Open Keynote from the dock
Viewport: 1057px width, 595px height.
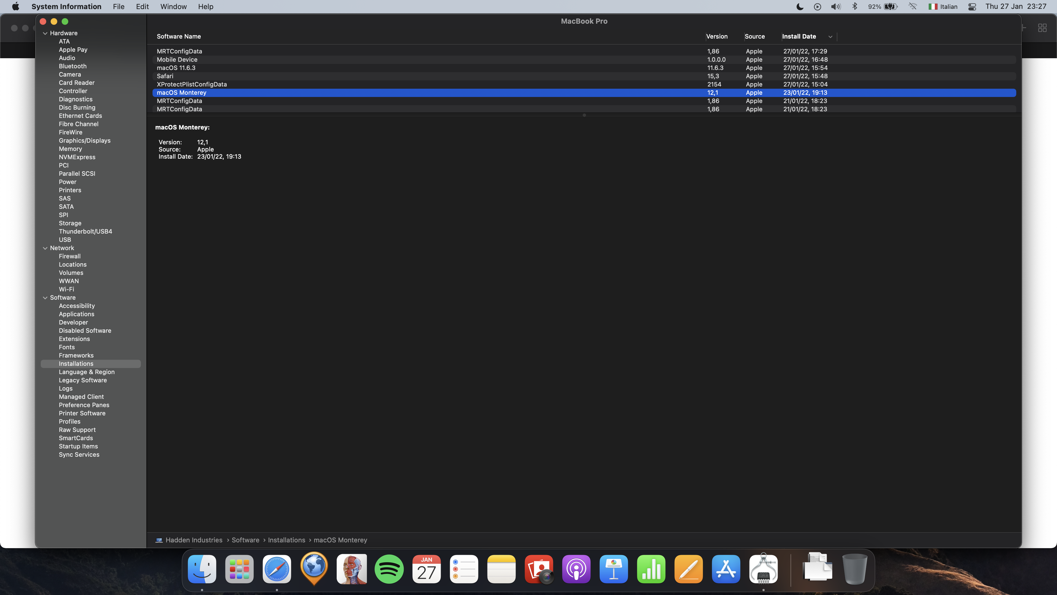[x=614, y=569]
